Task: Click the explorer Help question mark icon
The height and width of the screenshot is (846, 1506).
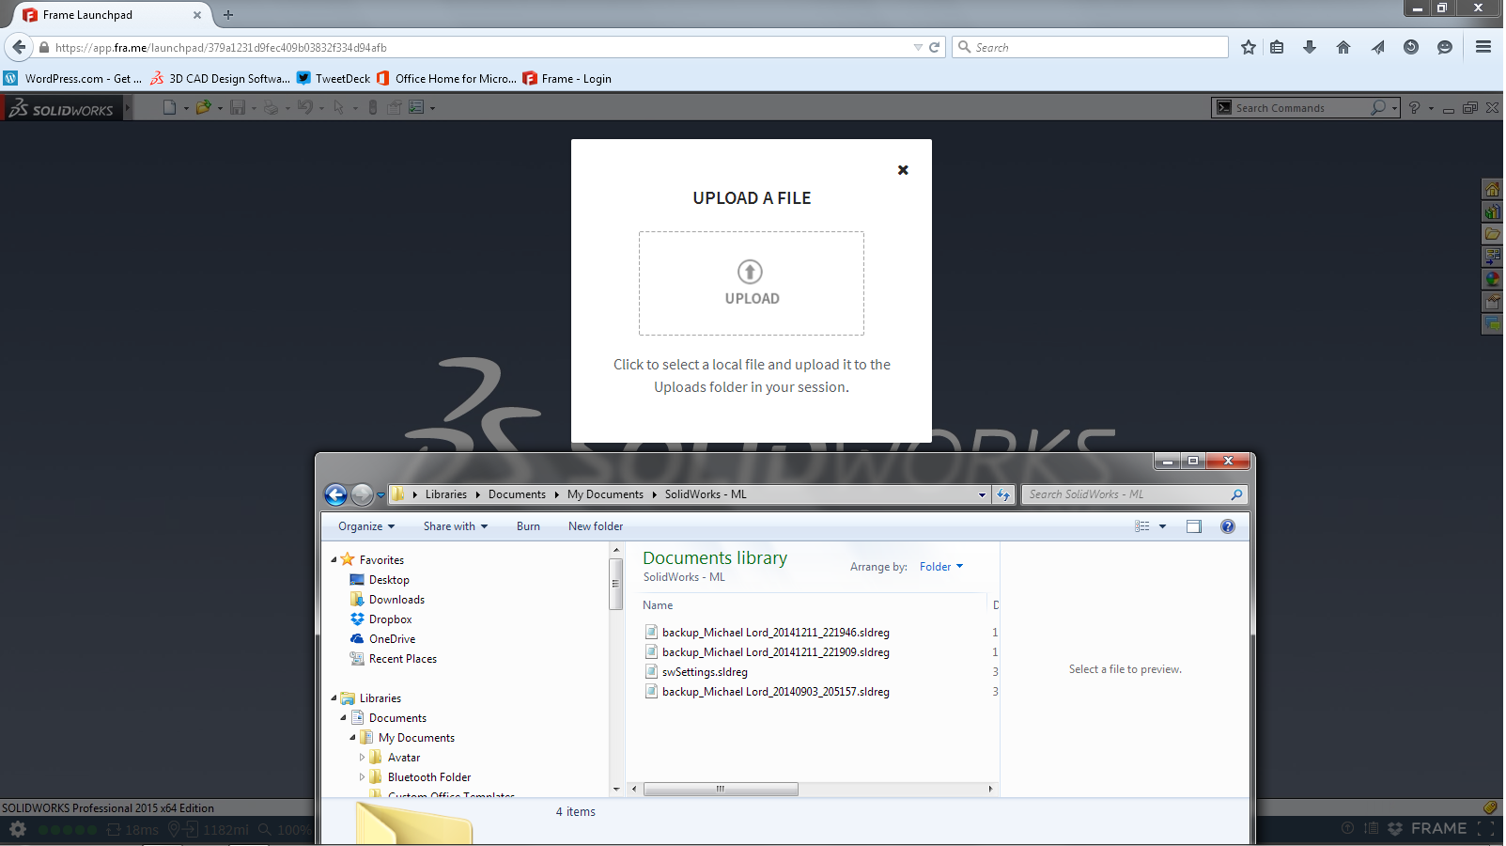Action: point(1227,526)
